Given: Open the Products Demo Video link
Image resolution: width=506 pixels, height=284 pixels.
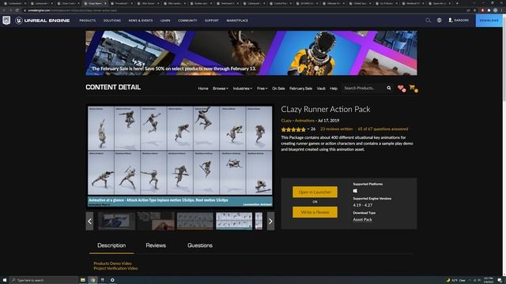Looking at the screenshot, I should click(112, 263).
